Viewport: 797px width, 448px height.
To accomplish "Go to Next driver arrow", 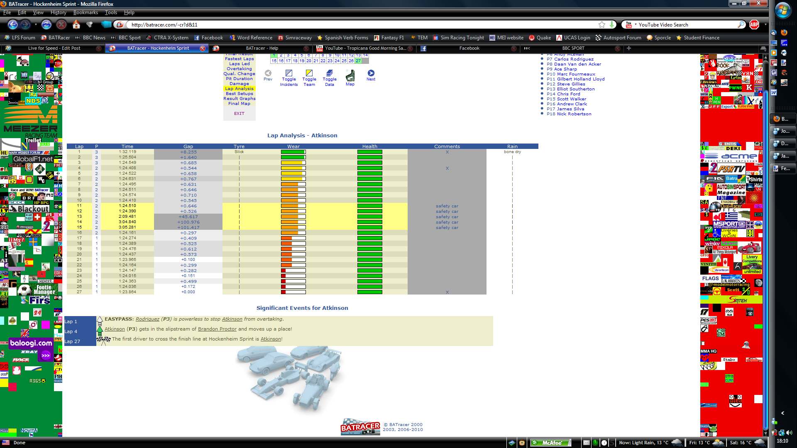I will click(x=371, y=73).
